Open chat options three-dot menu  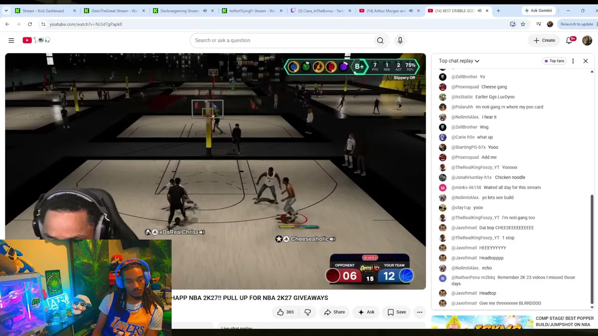tap(573, 61)
